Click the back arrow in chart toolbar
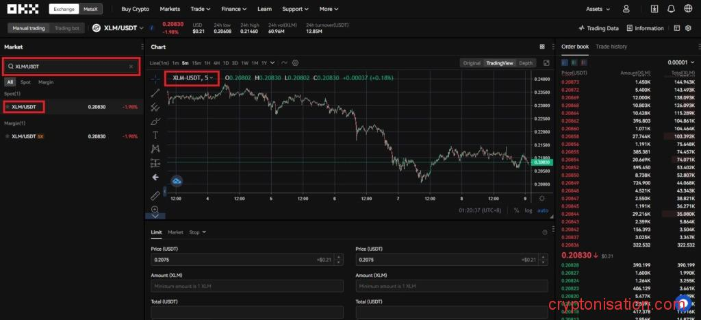 155,177
